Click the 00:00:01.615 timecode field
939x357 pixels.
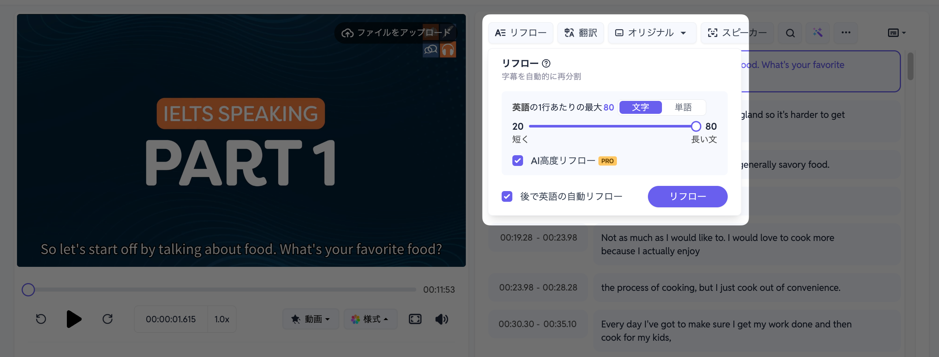click(171, 319)
